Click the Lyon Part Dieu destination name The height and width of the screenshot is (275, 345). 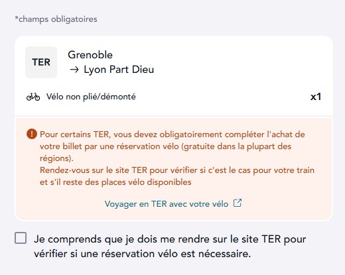click(x=119, y=70)
